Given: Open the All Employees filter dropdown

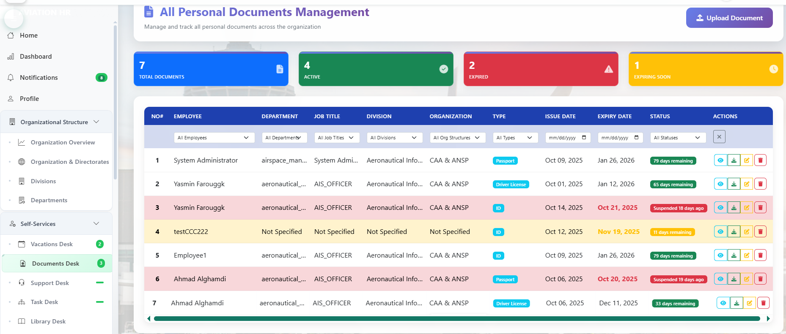Looking at the screenshot, I should click(214, 138).
